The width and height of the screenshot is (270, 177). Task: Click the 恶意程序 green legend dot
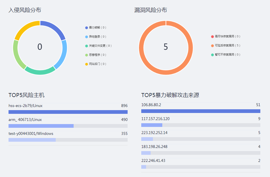pyautogui.click(x=87, y=55)
